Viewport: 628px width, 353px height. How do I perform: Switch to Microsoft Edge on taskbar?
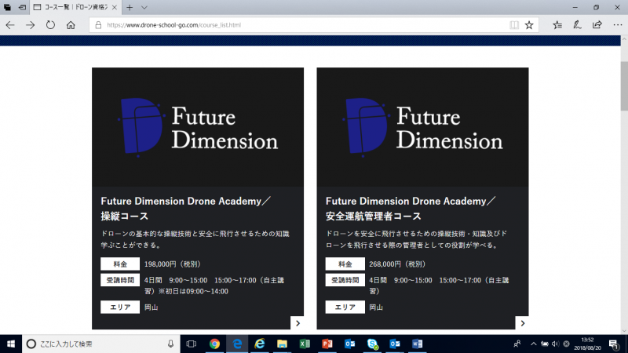tap(237, 344)
